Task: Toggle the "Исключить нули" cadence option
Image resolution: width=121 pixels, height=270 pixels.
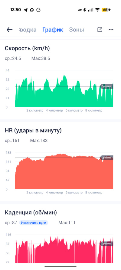Action: (34, 223)
